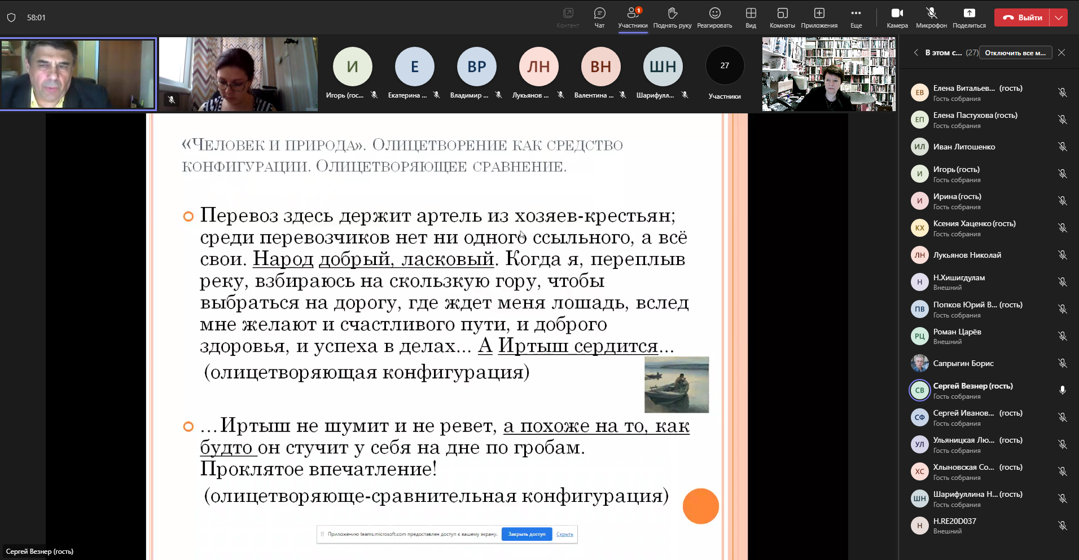Toggle mic icon for Сергей Везнер
1079x560 pixels.
click(1062, 390)
